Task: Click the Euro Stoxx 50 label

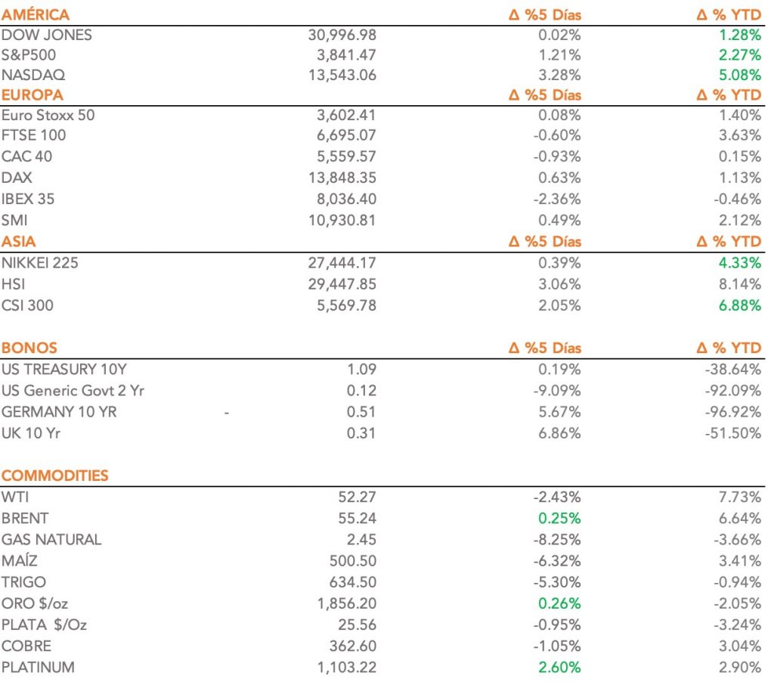Action: [x=48, y=115]
